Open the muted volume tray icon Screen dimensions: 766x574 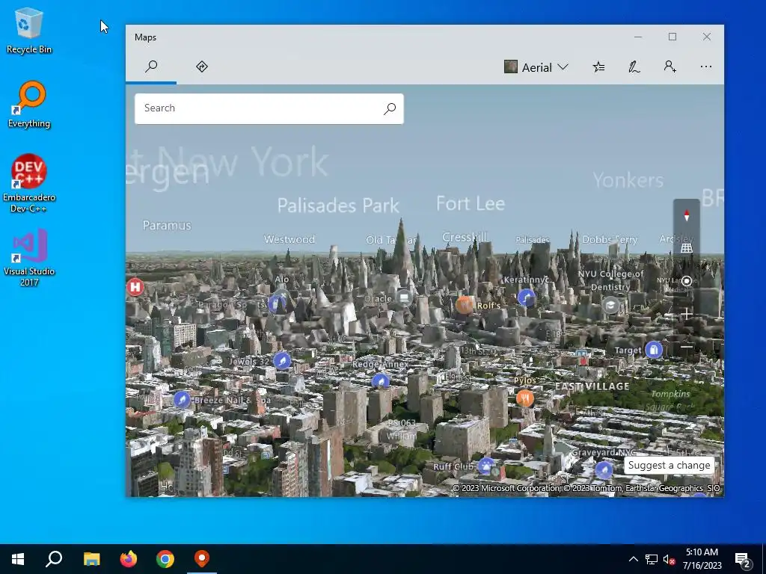(669, 559)
